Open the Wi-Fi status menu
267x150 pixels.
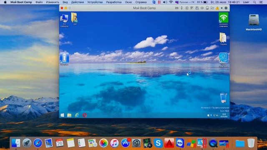171,2
